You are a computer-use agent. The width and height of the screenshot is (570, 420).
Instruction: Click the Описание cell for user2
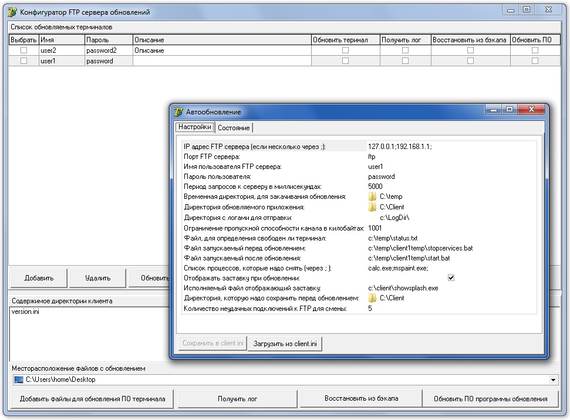click(x=222, y=50)
